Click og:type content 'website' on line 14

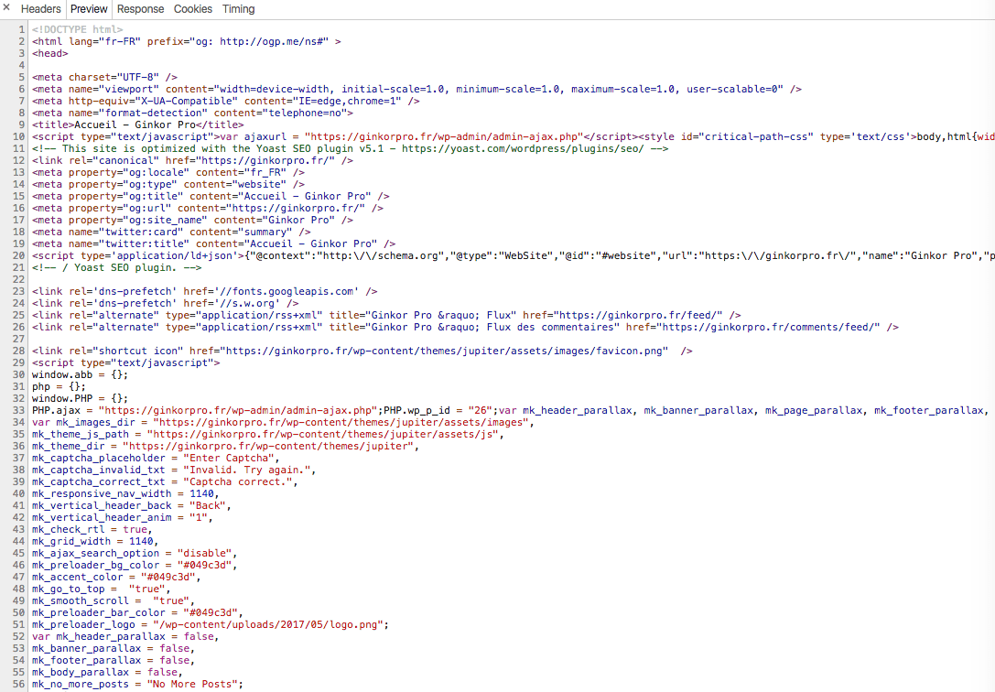point(259,185)
